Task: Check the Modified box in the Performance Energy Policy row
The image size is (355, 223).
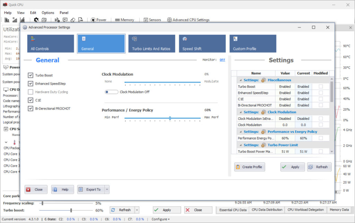Action: [321, 138]
